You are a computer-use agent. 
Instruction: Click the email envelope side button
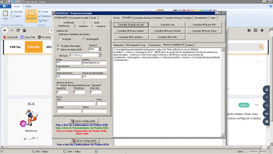(x=266, y=122)
